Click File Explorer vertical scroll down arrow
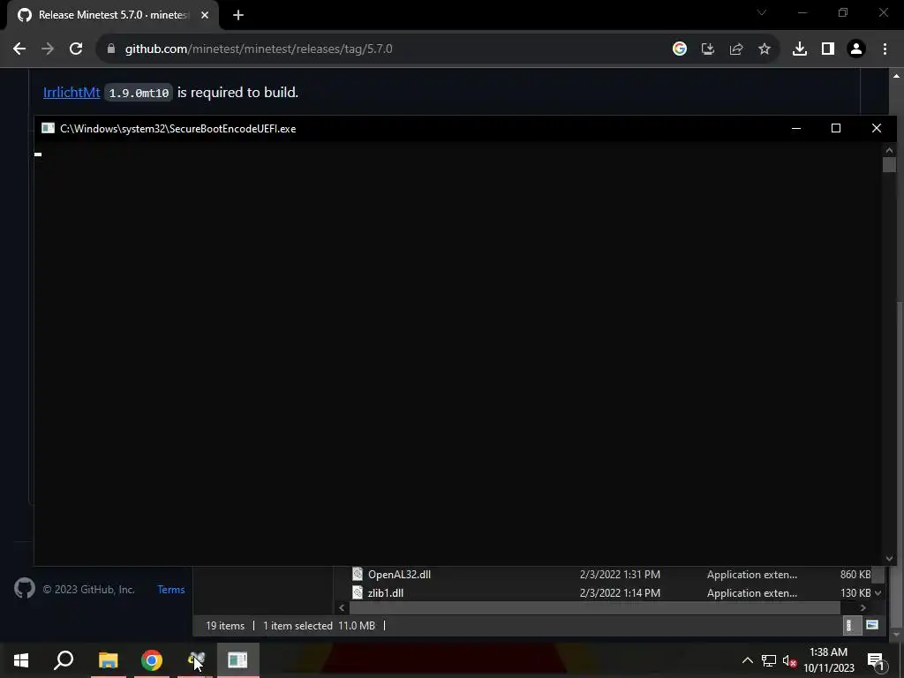This screenshot has height=678, width=904. pyautogui.click(x=878, y=592)
